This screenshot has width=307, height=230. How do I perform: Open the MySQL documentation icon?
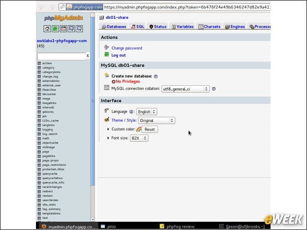click(x=79, y=29)
